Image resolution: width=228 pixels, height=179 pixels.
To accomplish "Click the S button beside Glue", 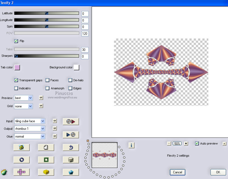I will click(x=55, y=136).
